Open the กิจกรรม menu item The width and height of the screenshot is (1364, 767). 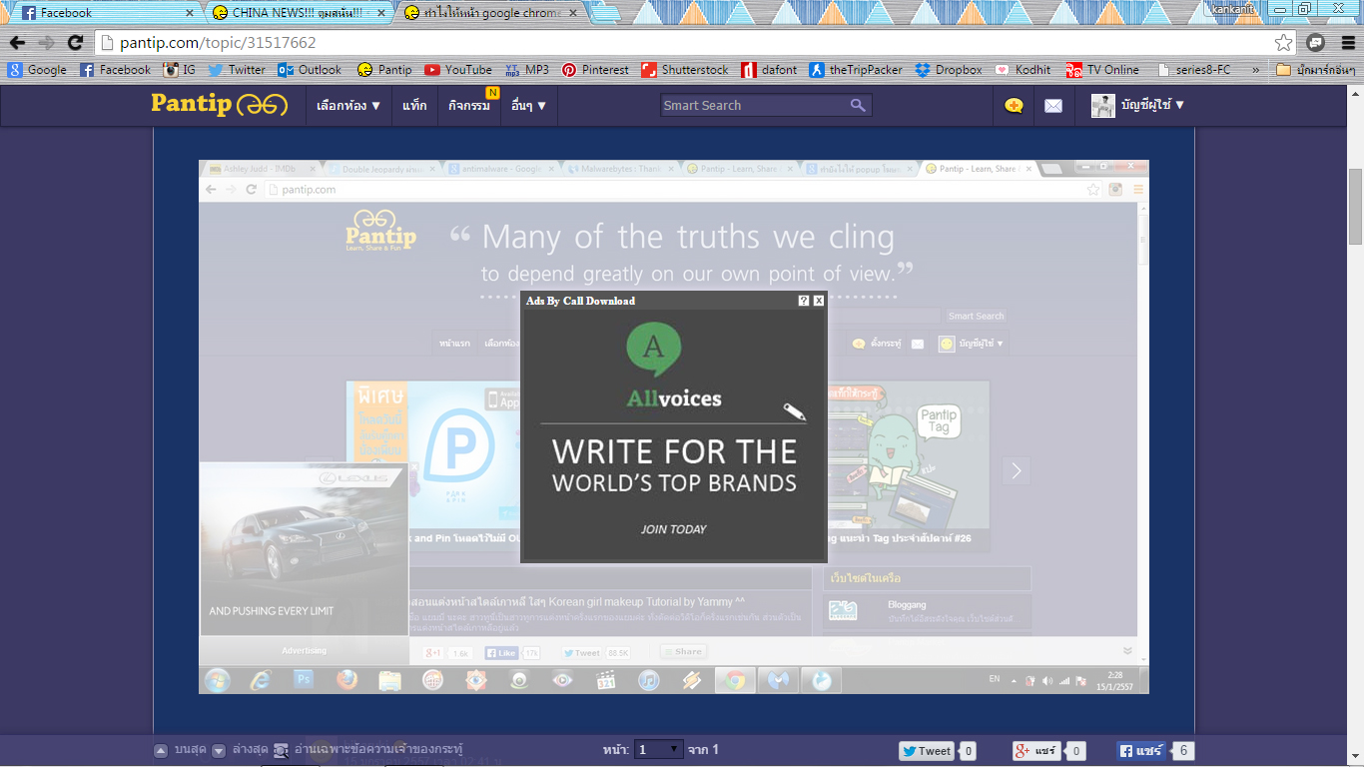tap(469, 105)
